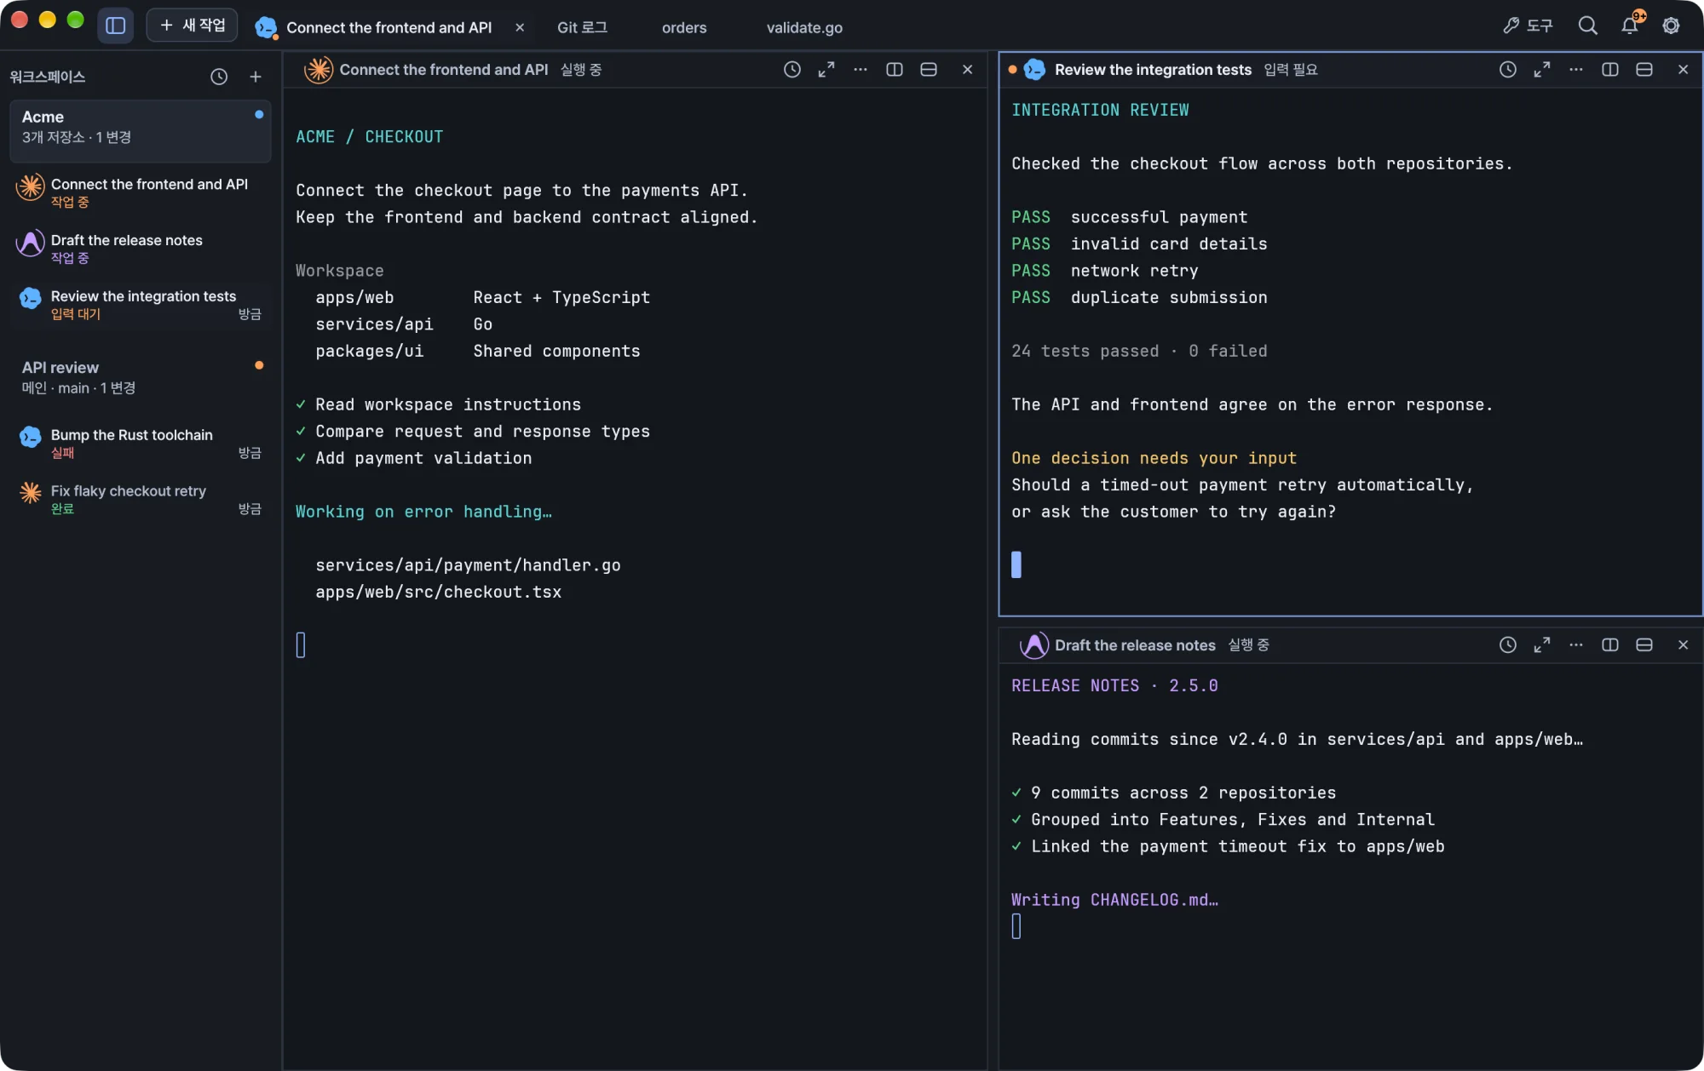1704x1071 pixels.
Task: Open more options in Draft release notes pane
Action: (1576, 645)
